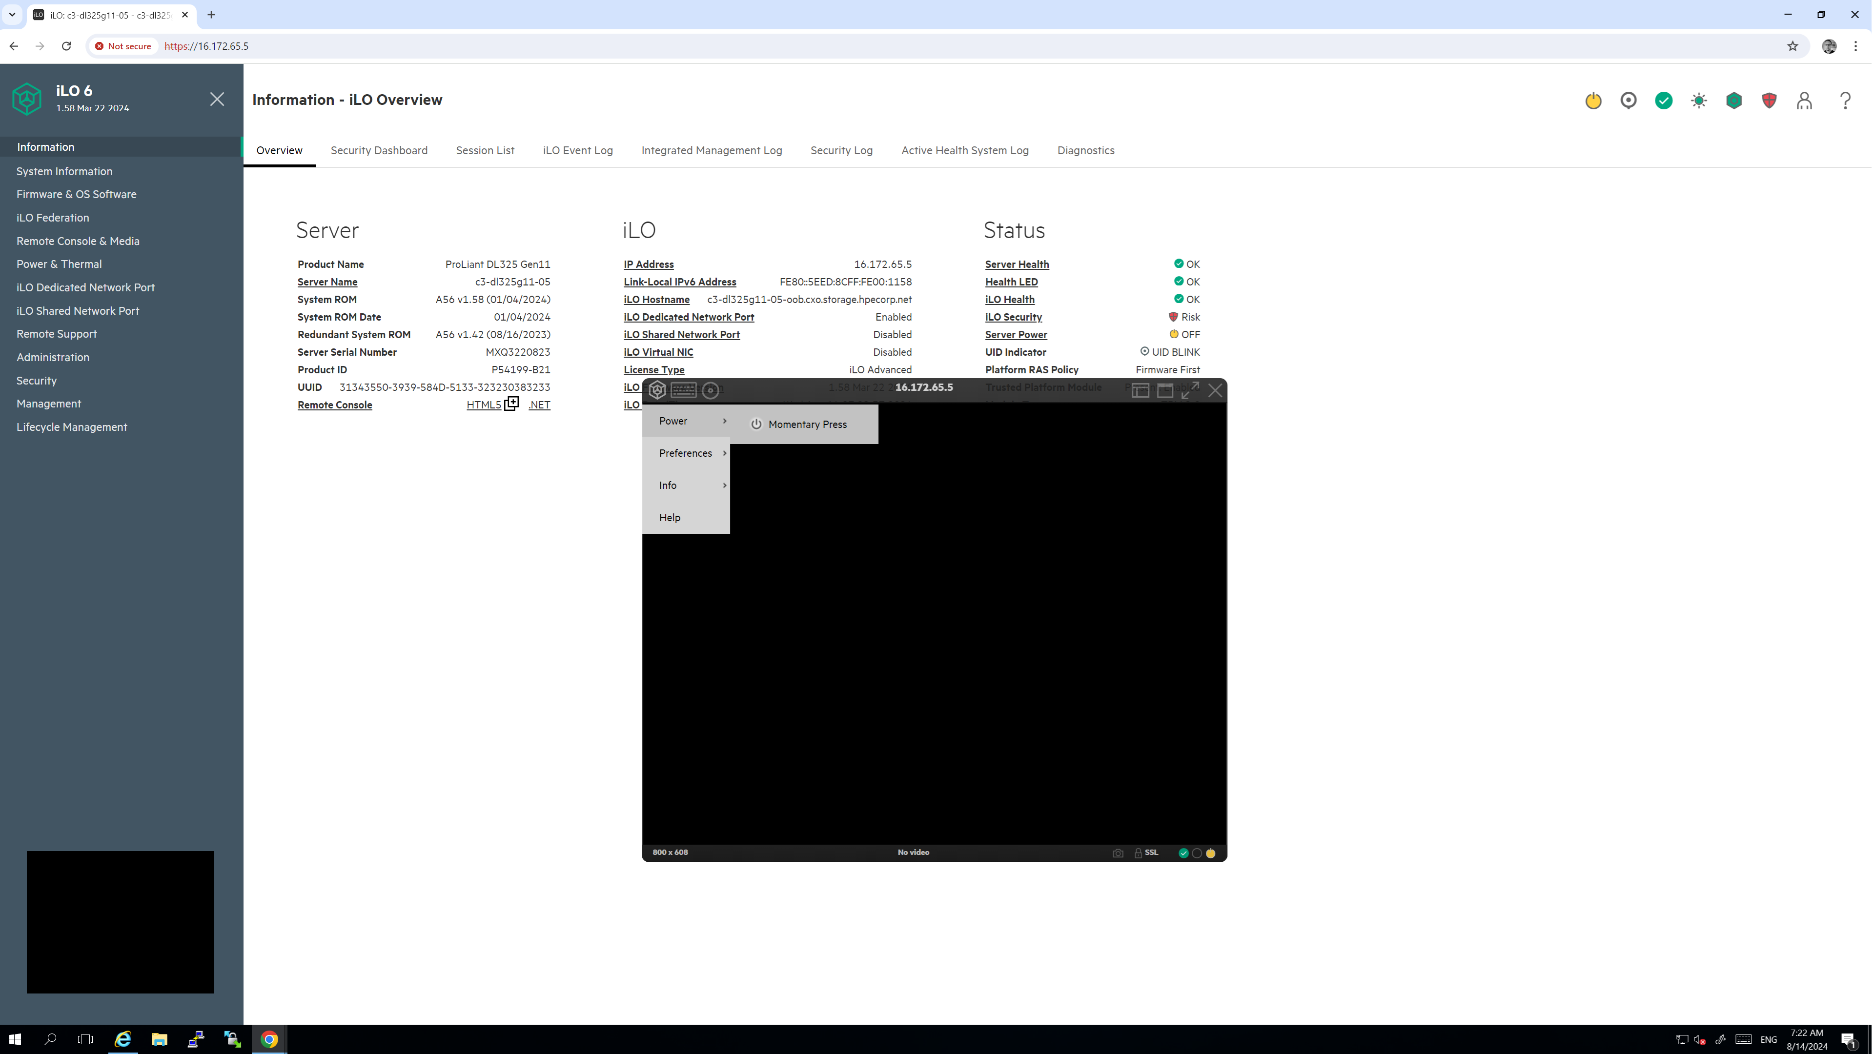Open the remote console hexagon menu icon

coord(657,390)
